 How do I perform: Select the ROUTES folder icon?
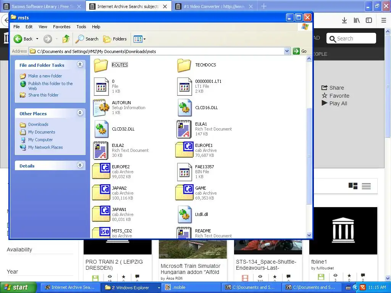click(101, 65)
